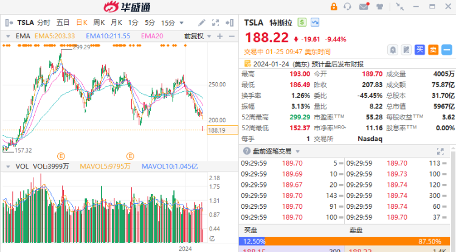Click the Huashengtong logo
The width and height of the screenshot is (456, 252).
click(x=127, y=7)
